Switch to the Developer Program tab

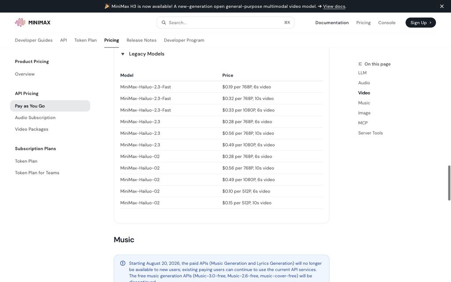[184, 40]
